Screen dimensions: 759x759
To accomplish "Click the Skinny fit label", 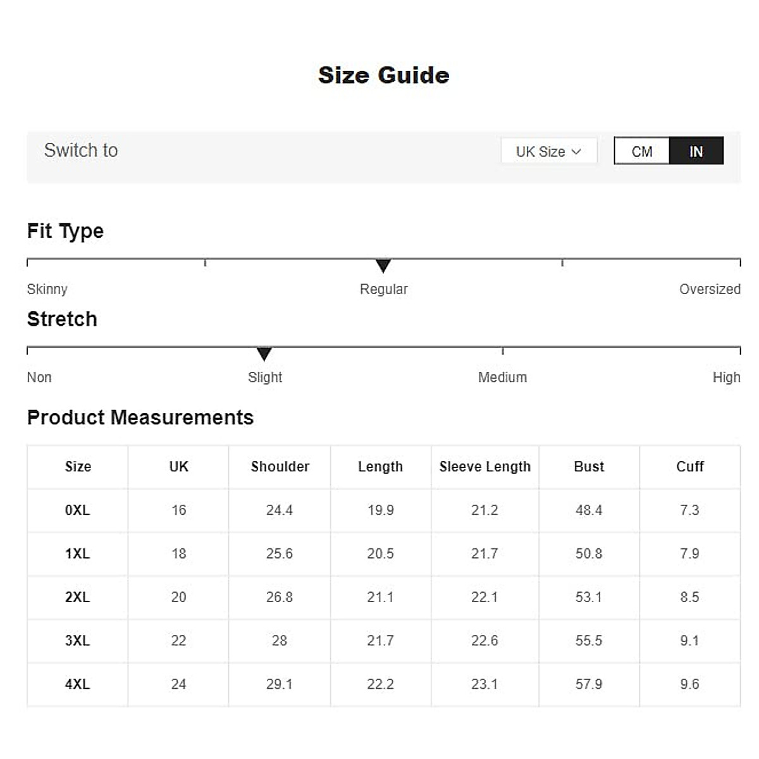I will point(47,289).
